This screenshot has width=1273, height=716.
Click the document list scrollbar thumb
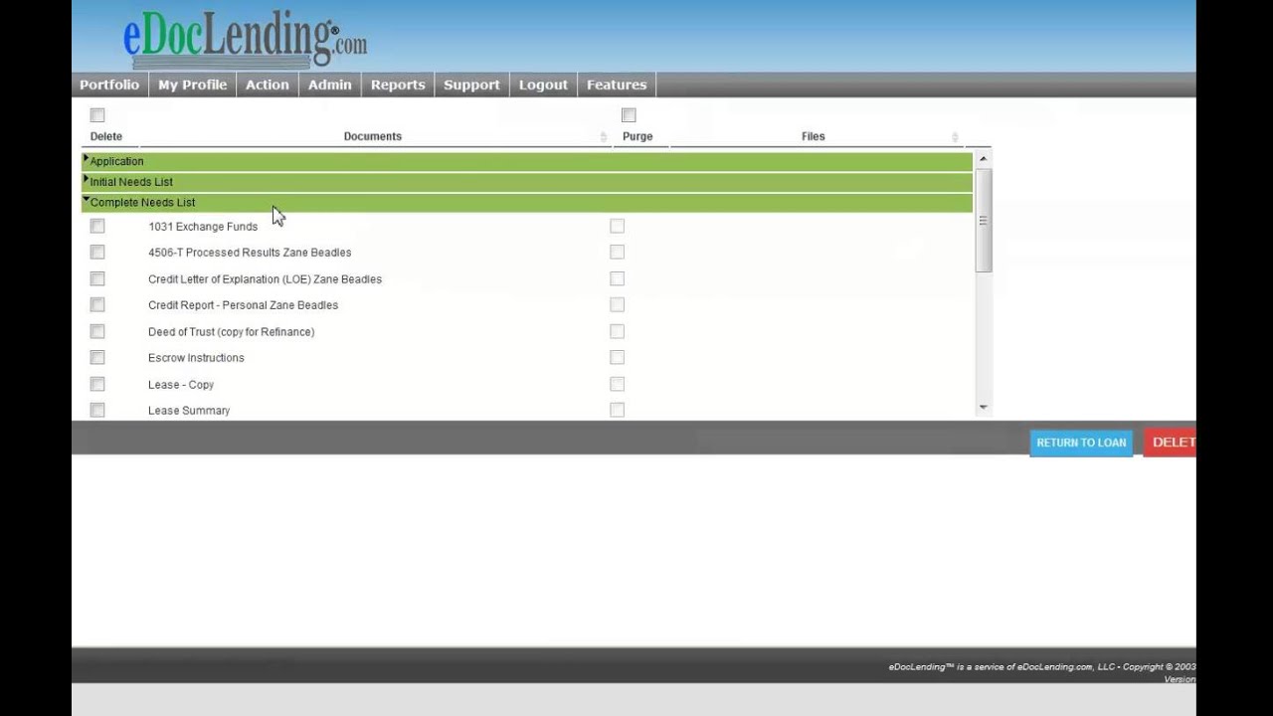984,220
